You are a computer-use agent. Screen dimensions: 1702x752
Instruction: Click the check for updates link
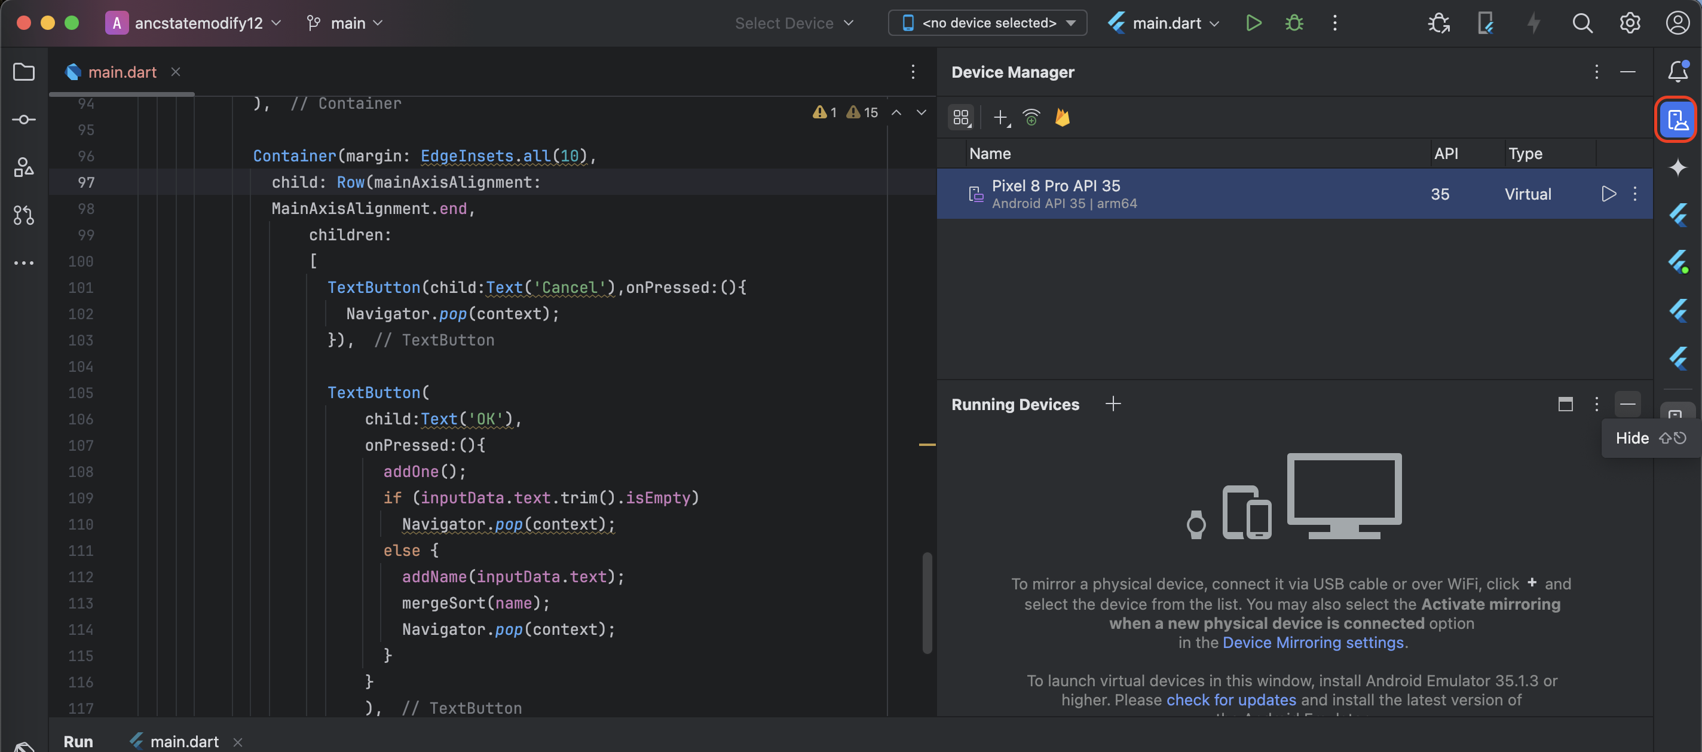coord(1231,700)
